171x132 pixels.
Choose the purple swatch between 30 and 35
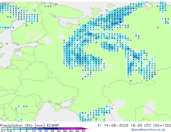pyautogui.click(x=60, y=128)
